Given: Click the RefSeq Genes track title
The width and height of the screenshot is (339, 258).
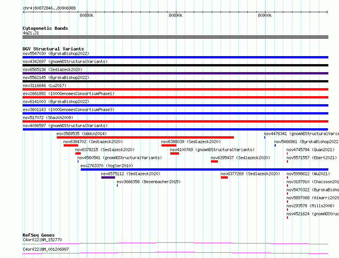Looking at the screenshot, I should [x=38, y=235].
